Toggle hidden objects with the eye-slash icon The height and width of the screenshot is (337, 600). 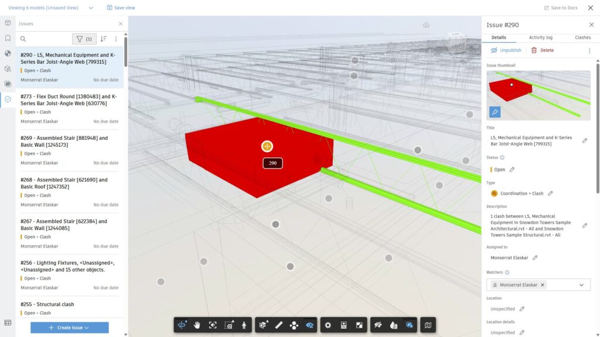[378, 325]
